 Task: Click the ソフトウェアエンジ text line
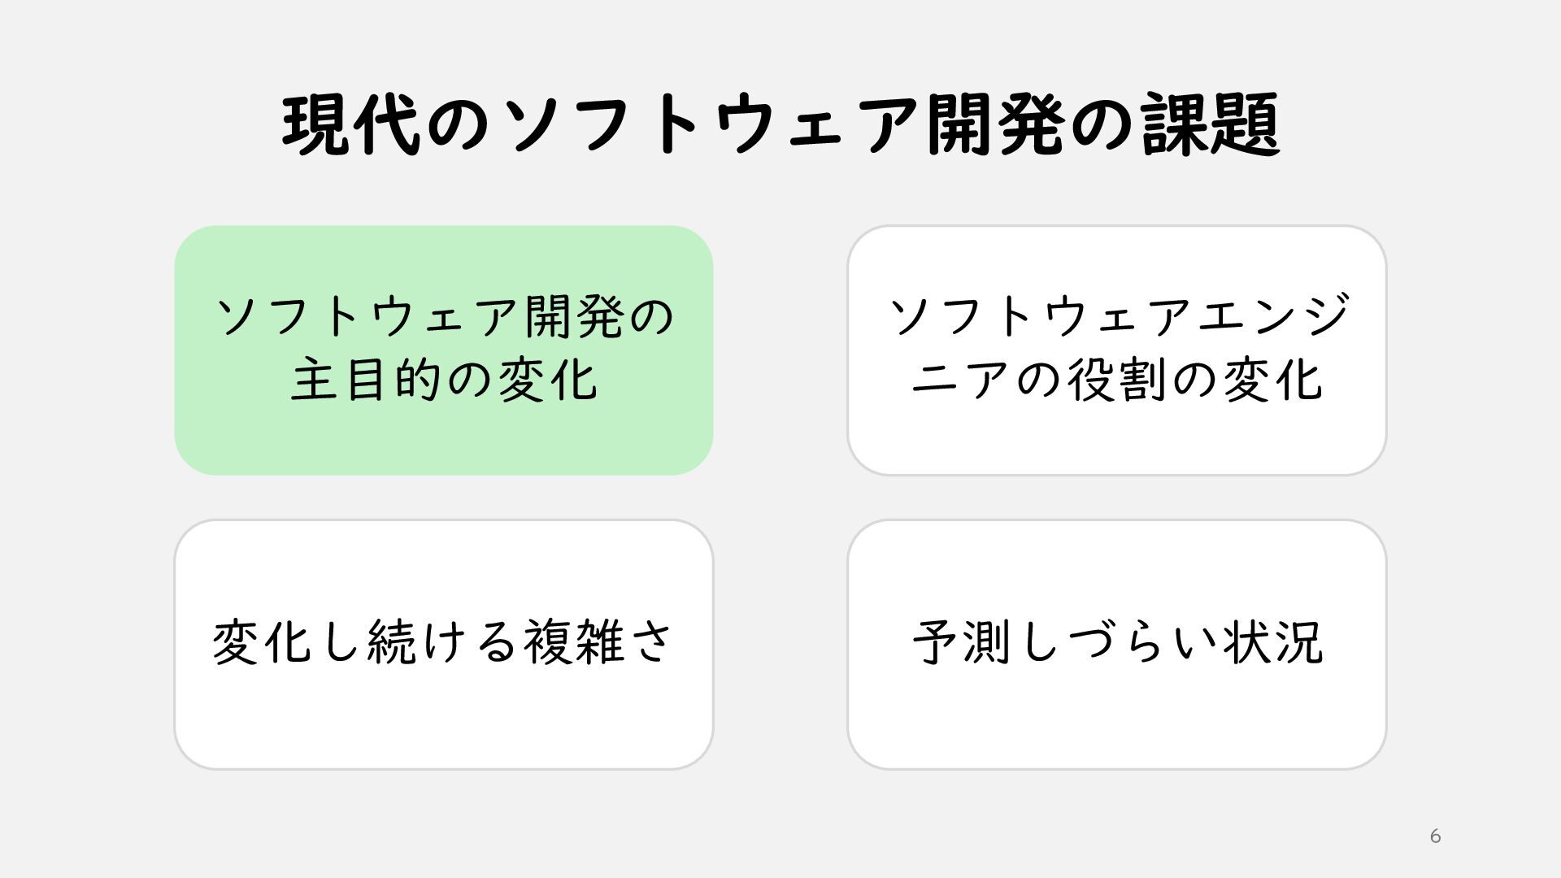click(x=1117, y=316)
